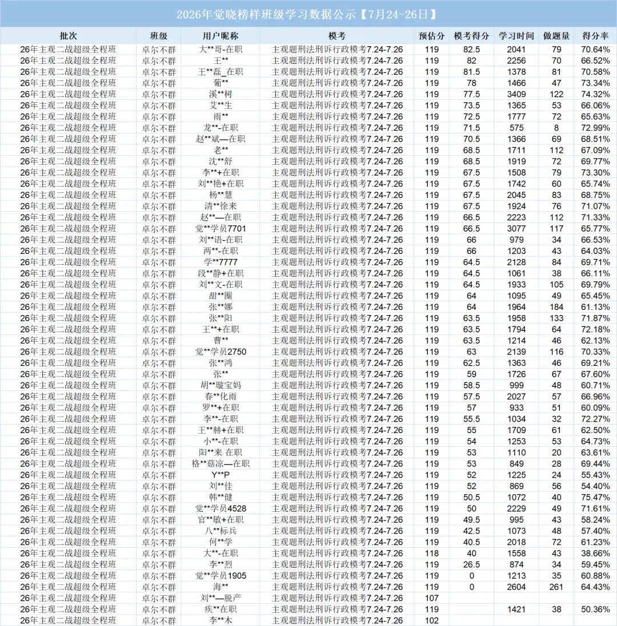Select nickname cell "觉**学员4528"
This screenshot has width=617, height=626.
click(x=221, y=508)
